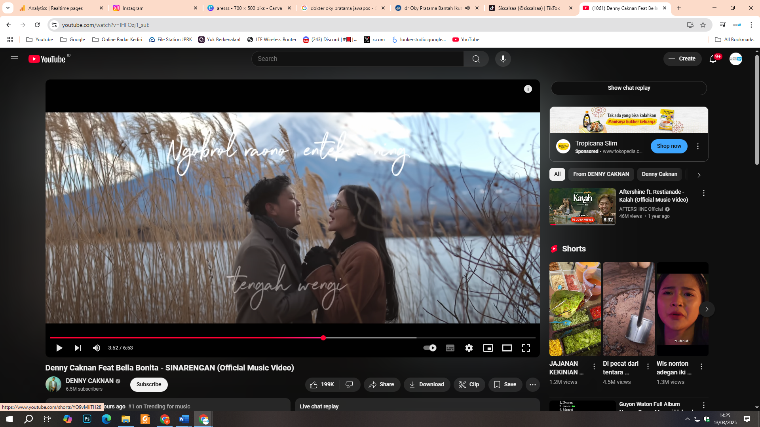Switch to miniplayer
Viewport: 760px width, 427px height.
[488, 348]
